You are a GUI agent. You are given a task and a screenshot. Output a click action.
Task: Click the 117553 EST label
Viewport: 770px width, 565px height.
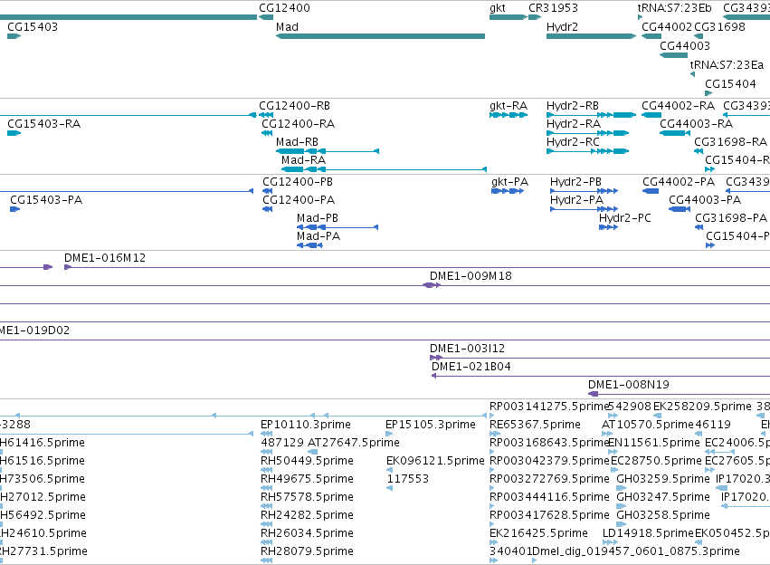407,479
